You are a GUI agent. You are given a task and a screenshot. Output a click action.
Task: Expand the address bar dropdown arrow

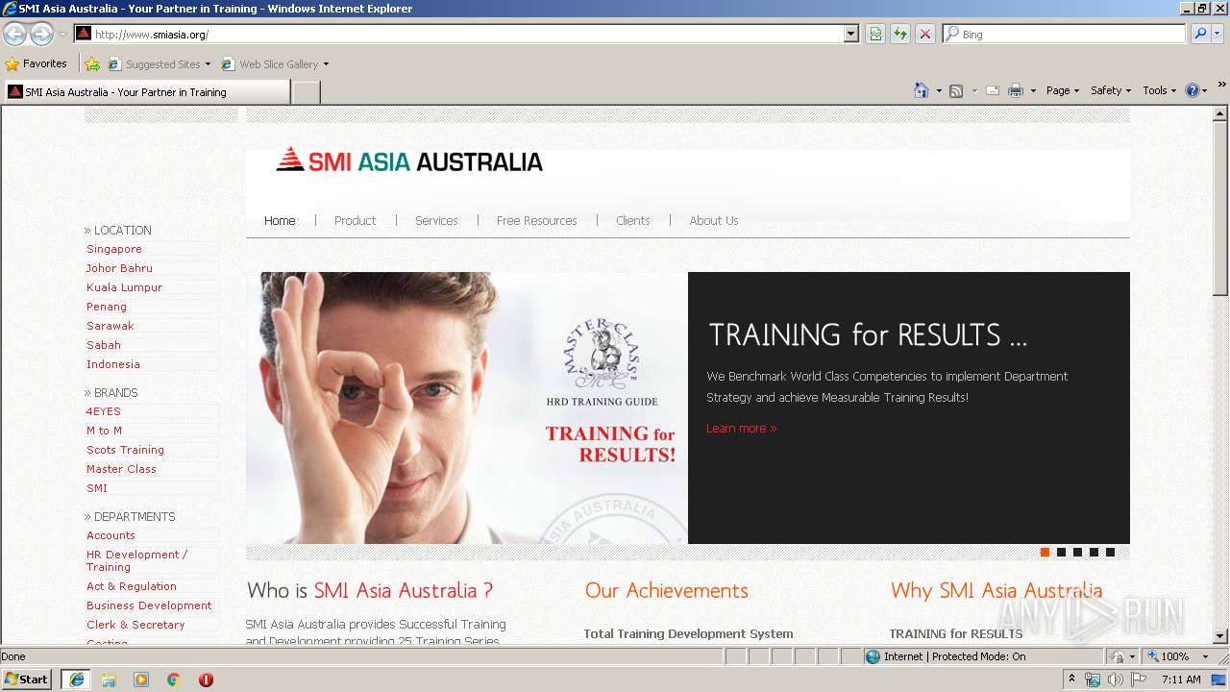pos(850,34)
